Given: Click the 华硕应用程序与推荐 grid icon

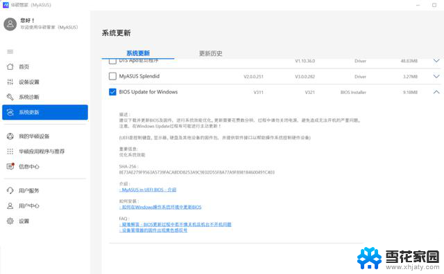Looking at the screenshot, I should 10,152.
